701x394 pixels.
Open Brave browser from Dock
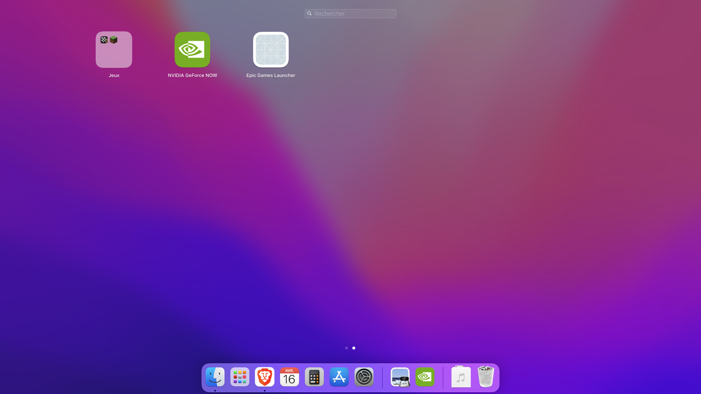265,377
